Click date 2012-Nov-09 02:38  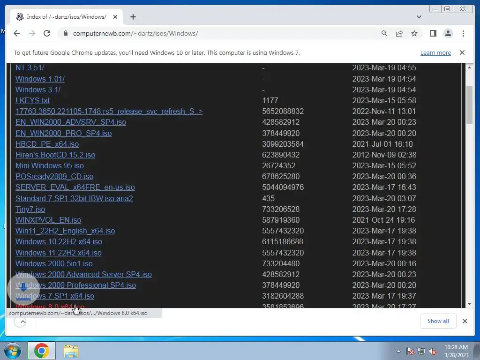tap(384, 155)
